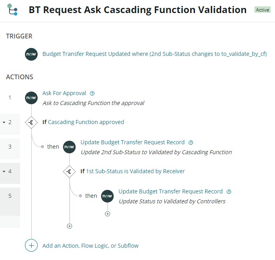Click the now icon of step 3 update
The image size is (275, 260).
[69, 147]
